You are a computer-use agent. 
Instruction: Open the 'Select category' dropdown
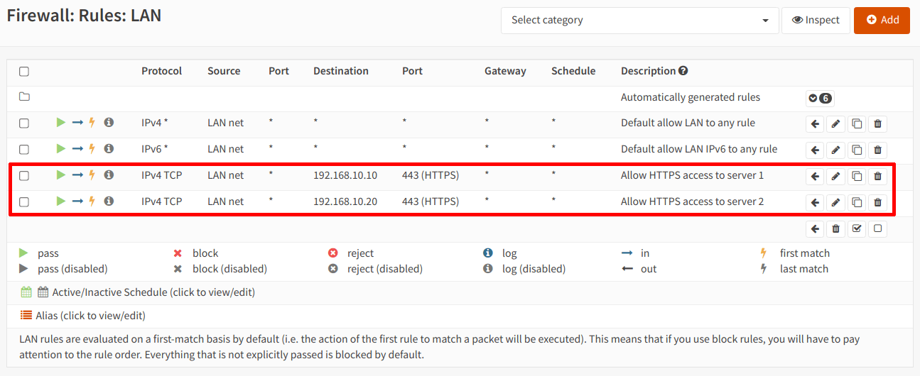coord(639,20)
